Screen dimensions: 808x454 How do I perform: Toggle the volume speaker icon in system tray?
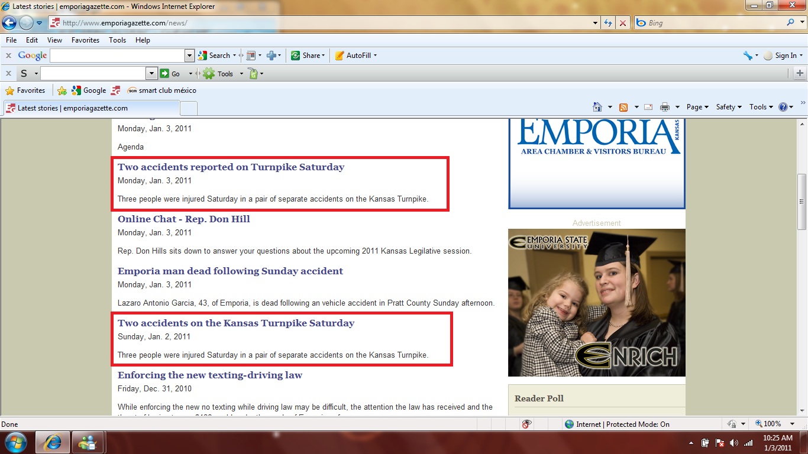[x=734, y=442]
